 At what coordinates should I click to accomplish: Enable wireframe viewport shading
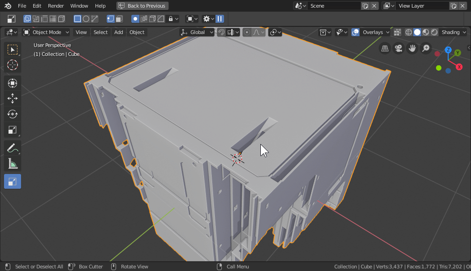(x=409, y=32)
